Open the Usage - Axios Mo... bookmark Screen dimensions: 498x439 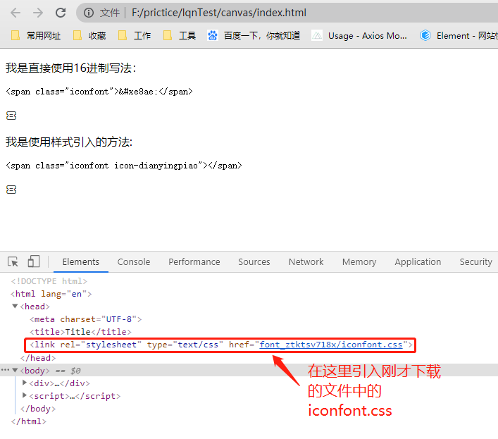point(359,35)
